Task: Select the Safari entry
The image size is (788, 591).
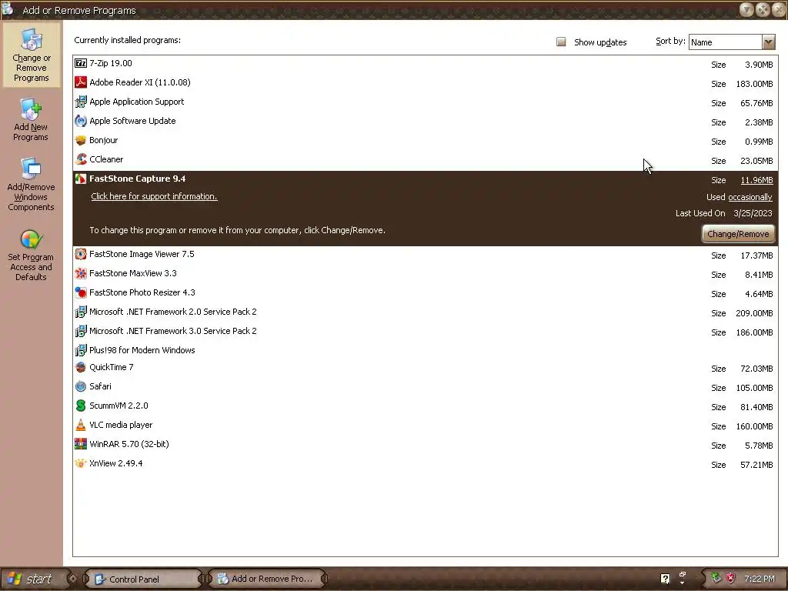Action: (425, 387)
